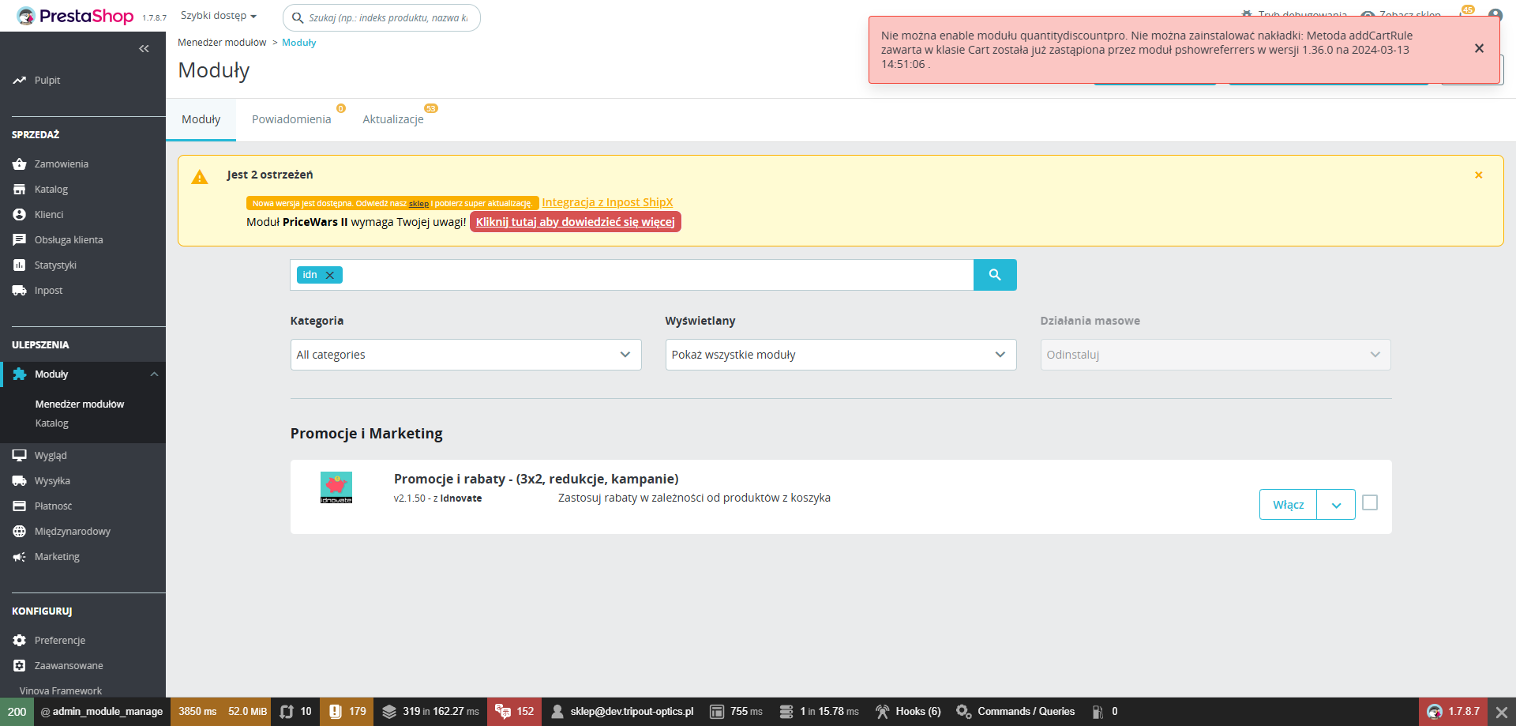This screenshot has height=726, width=1516.
Task: Switch to the Aktualizacje tab
Action: (x=393, y=119)
